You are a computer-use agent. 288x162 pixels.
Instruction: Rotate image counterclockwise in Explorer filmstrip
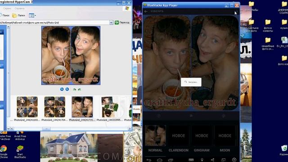(79, 89)
